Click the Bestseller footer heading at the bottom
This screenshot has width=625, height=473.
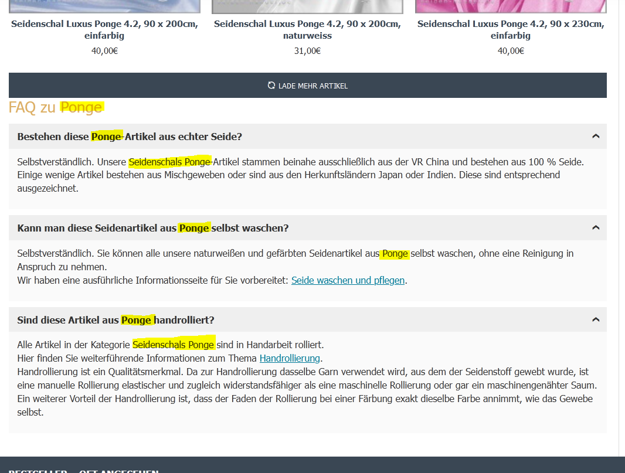(36, 470)
